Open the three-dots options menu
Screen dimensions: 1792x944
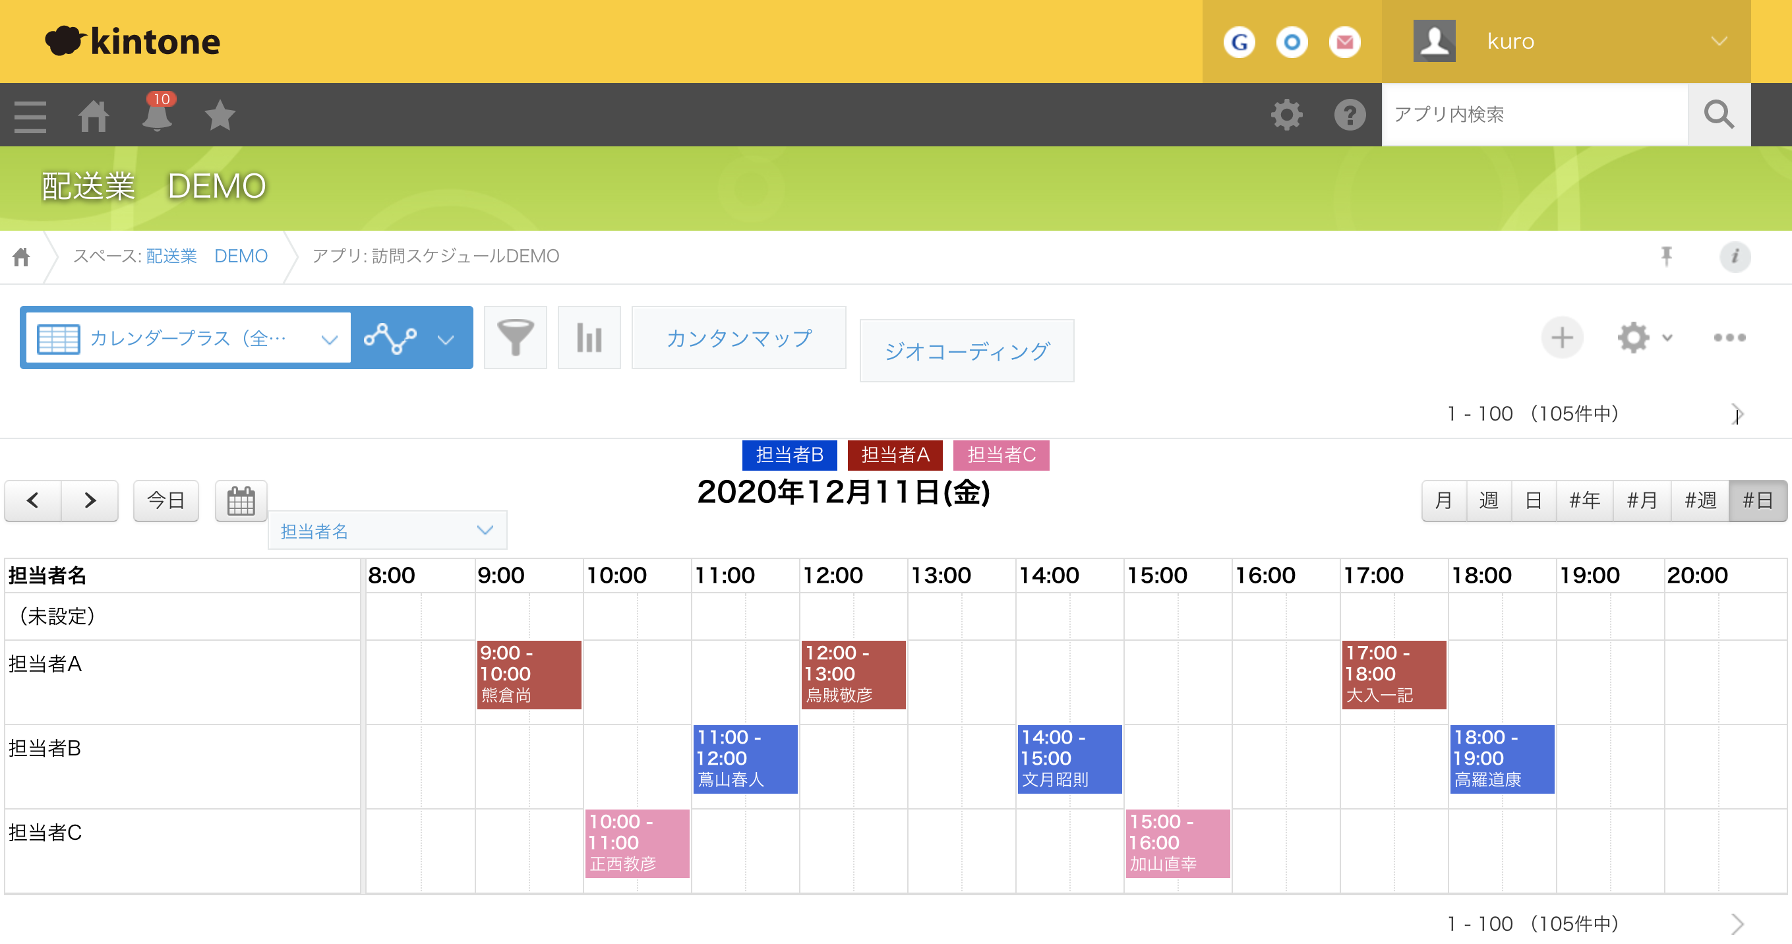[1729, 338]
